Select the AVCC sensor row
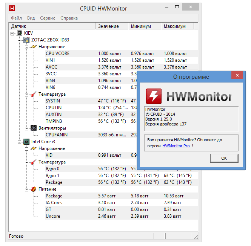The height and width of the screenshot is (246, 251). pos(121,67)
